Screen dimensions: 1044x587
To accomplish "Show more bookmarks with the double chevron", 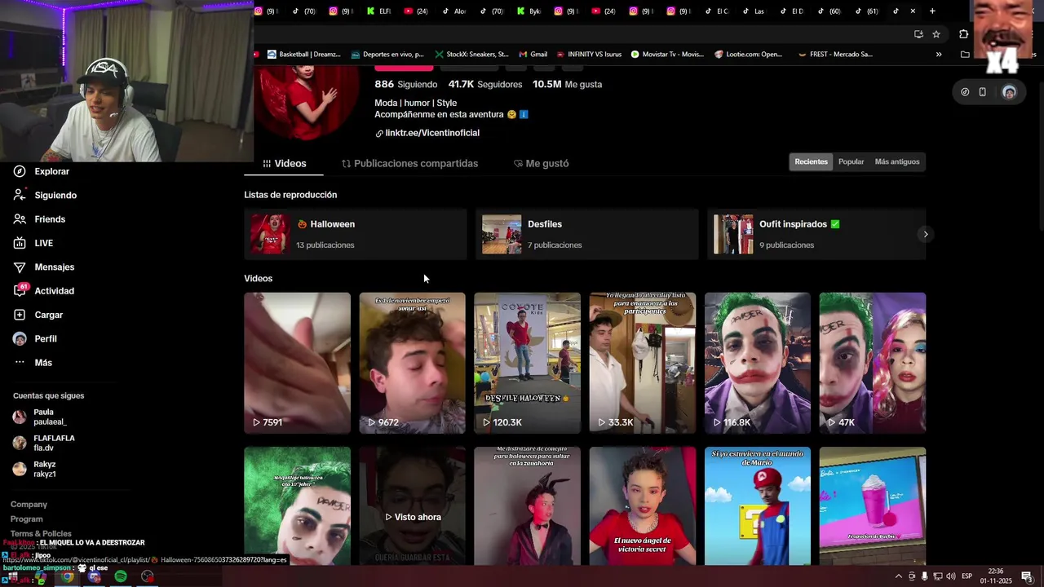I will pos(939,55).
